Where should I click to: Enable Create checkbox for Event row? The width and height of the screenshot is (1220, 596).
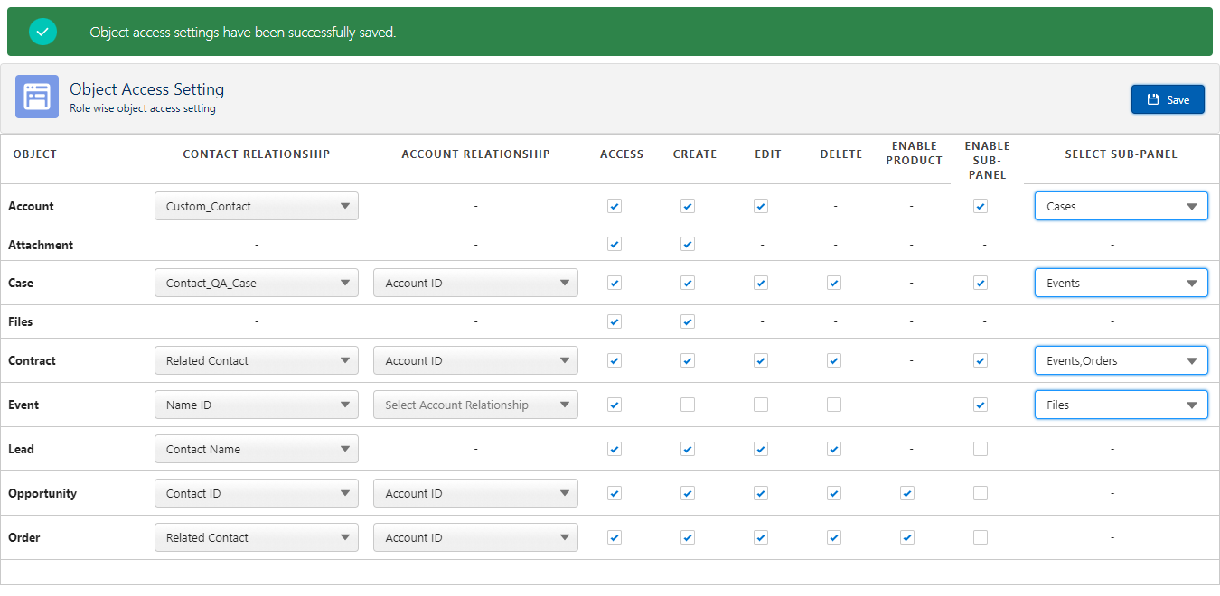coord(688,405)
